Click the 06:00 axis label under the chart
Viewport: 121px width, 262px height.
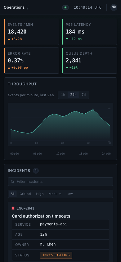pos(38,154)
